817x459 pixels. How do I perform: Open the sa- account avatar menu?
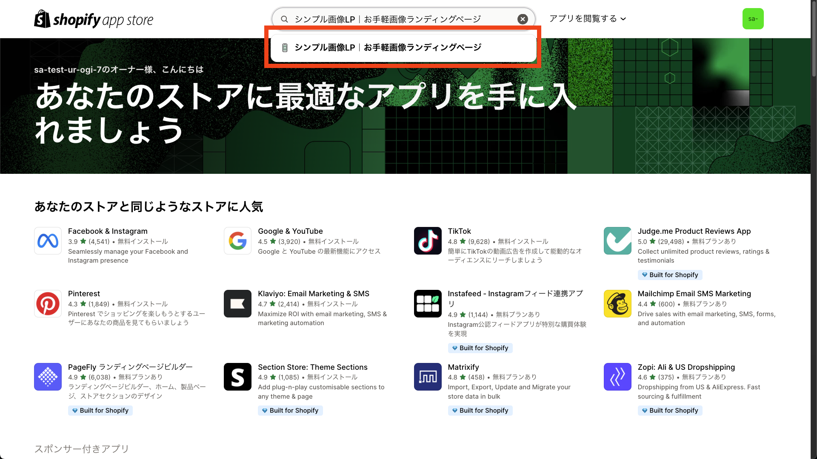pos(753,19)
